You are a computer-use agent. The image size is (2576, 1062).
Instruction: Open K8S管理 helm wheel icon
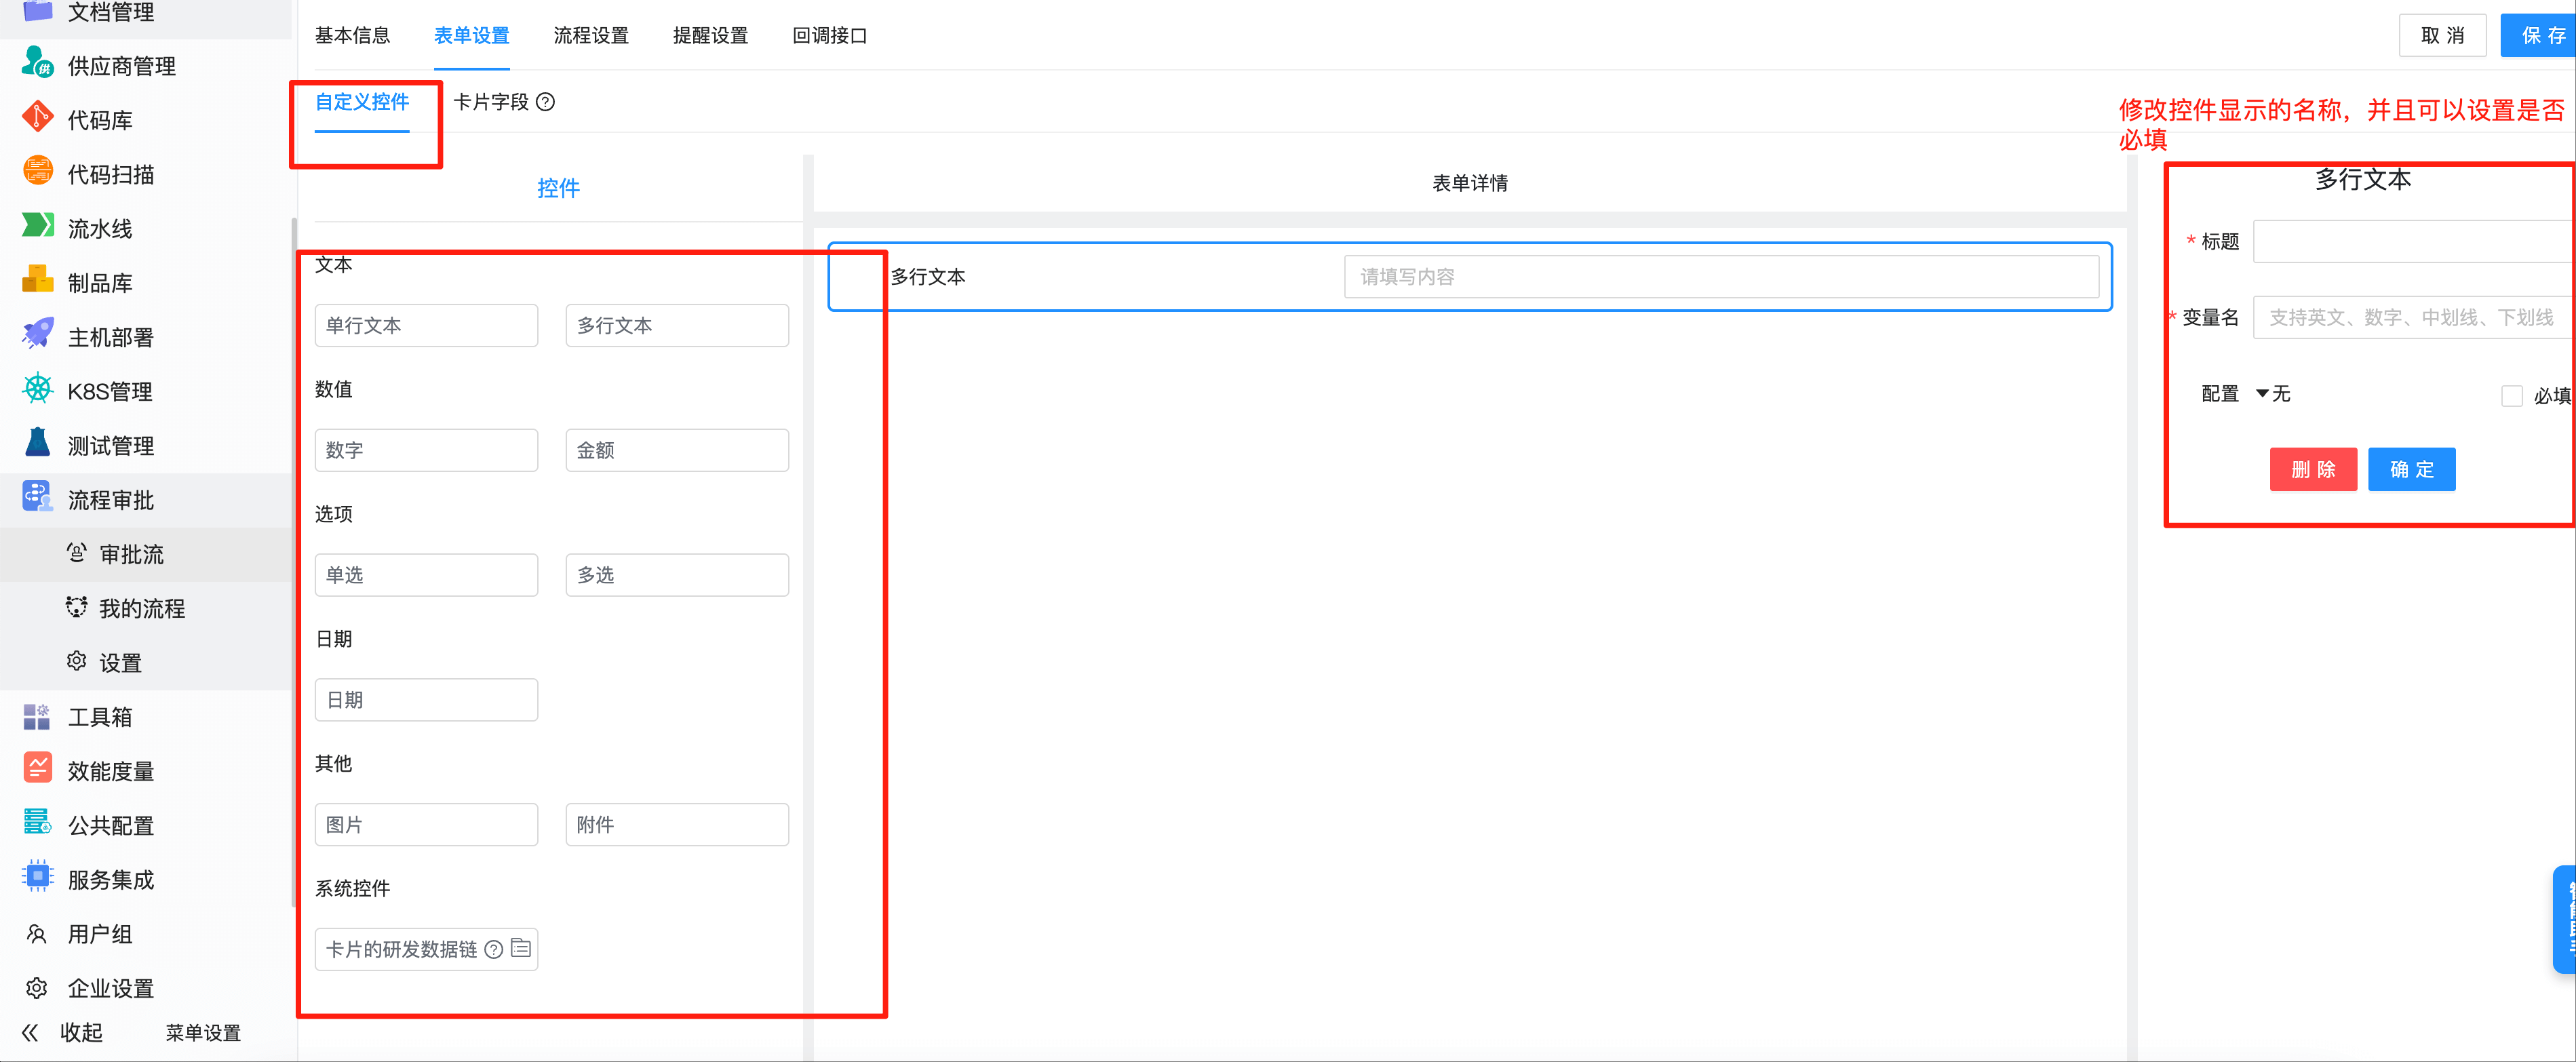coord(37,389)
